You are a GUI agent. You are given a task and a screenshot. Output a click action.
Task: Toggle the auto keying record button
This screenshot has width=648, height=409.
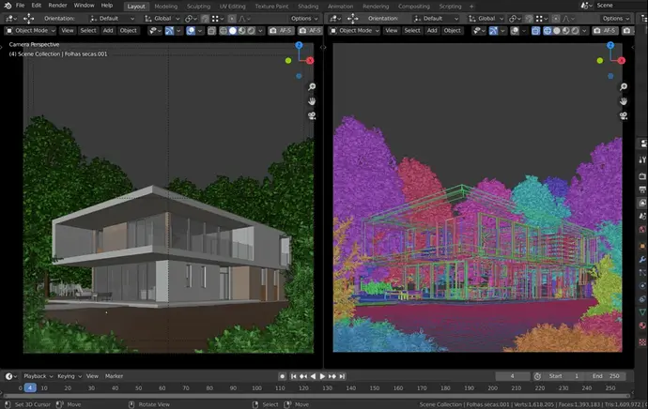(x=283, y=376)
